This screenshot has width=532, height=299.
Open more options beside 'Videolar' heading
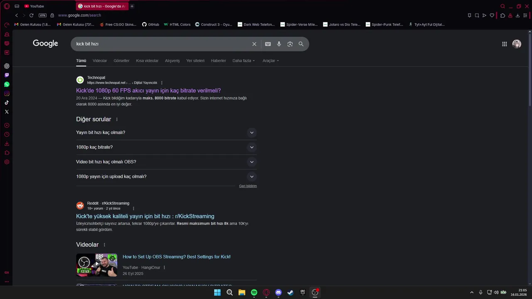[x=104, y=245]
